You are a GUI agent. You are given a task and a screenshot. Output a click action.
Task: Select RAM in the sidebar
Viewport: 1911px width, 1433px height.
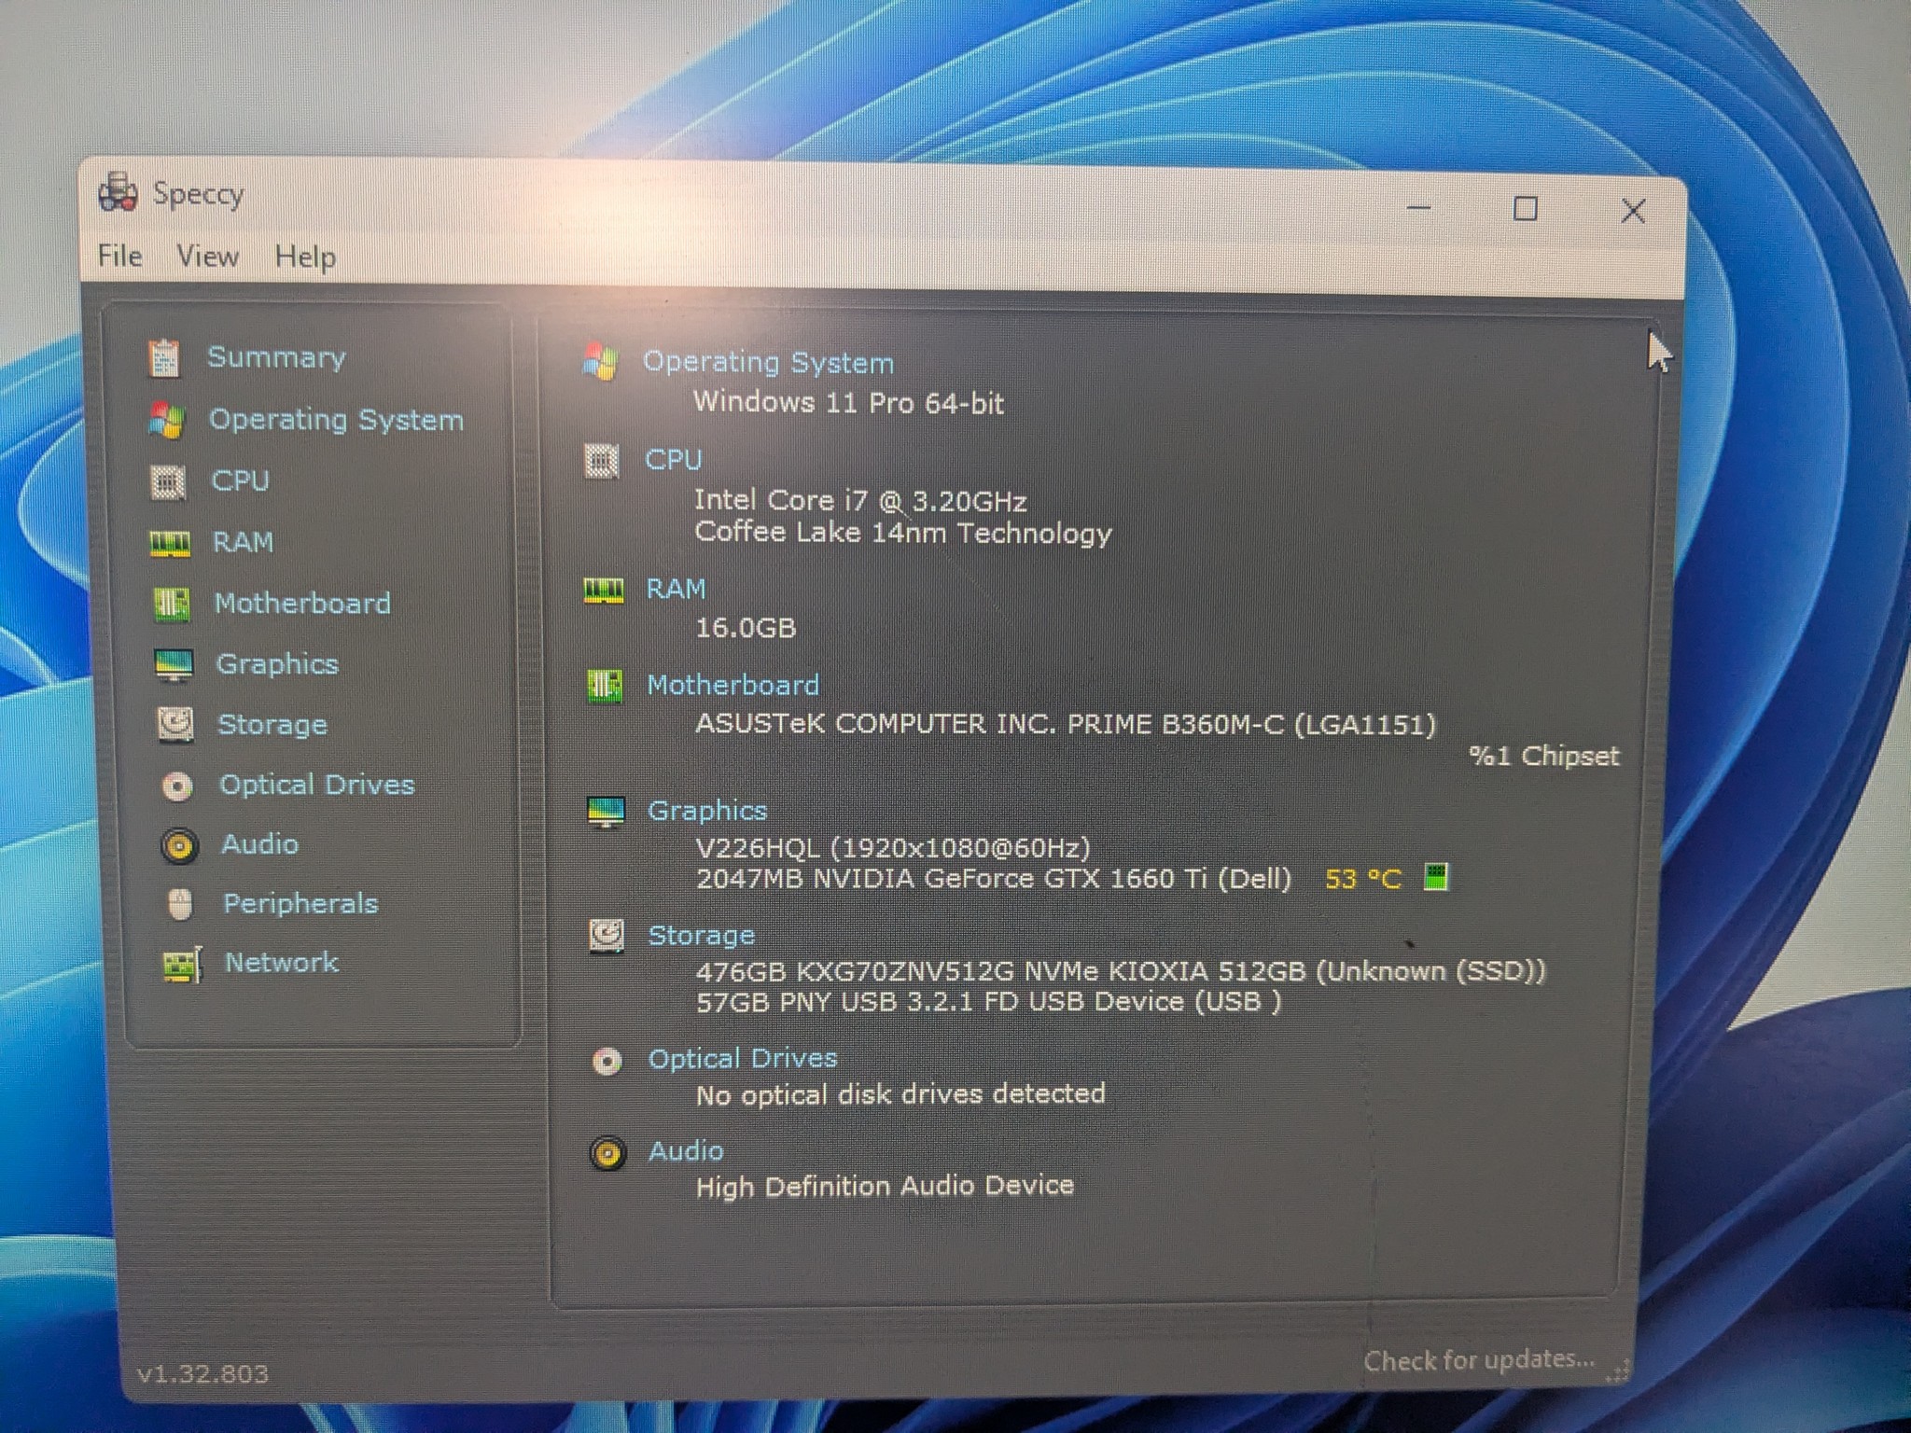(x=243, y=542)
